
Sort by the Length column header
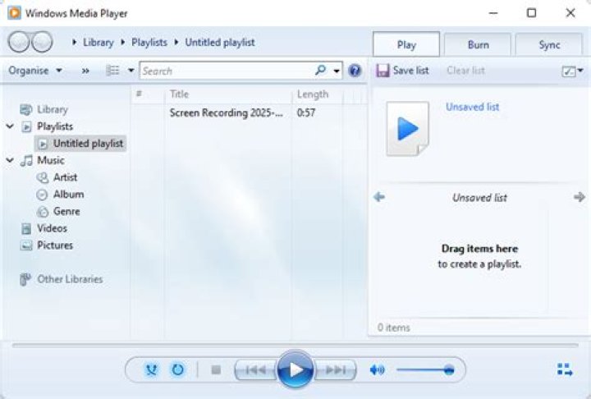318,94
